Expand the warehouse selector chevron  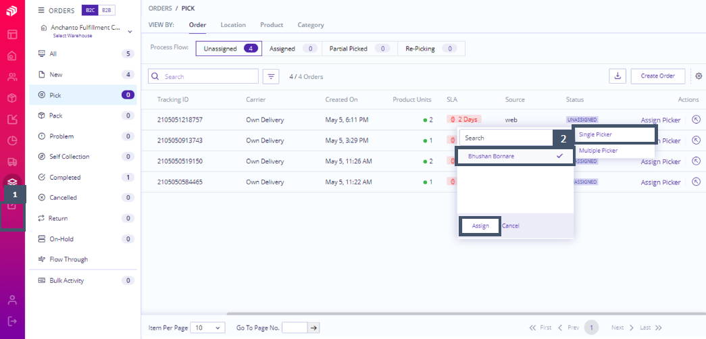[x=130, y=32]
